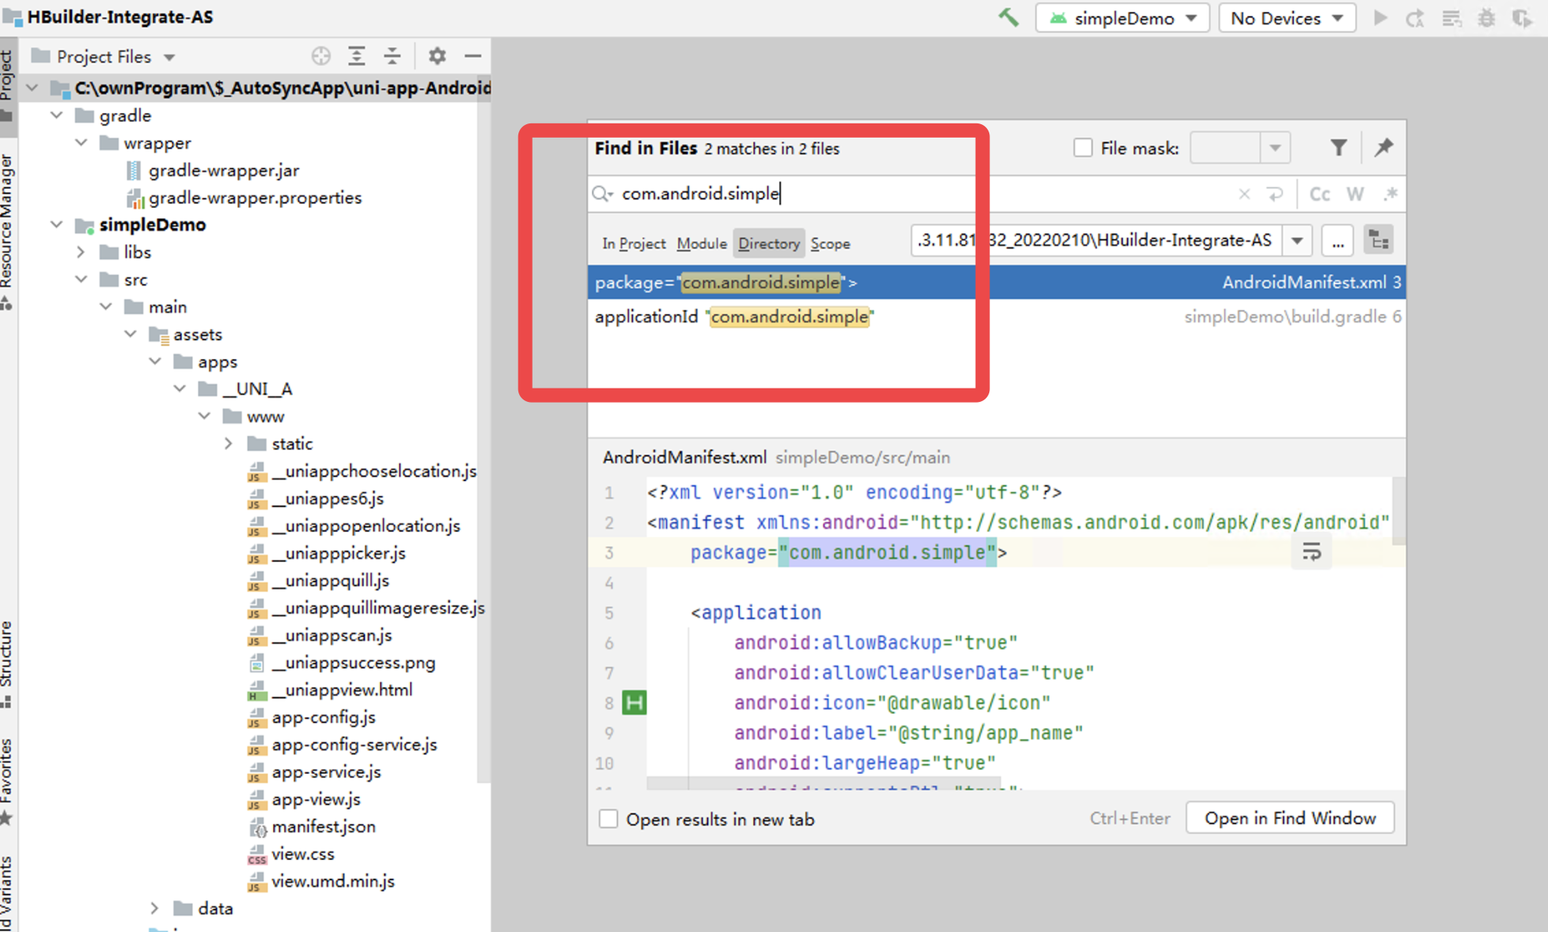
Task: Click the build.gradle search result for applicationId
Action: point(791,316)
